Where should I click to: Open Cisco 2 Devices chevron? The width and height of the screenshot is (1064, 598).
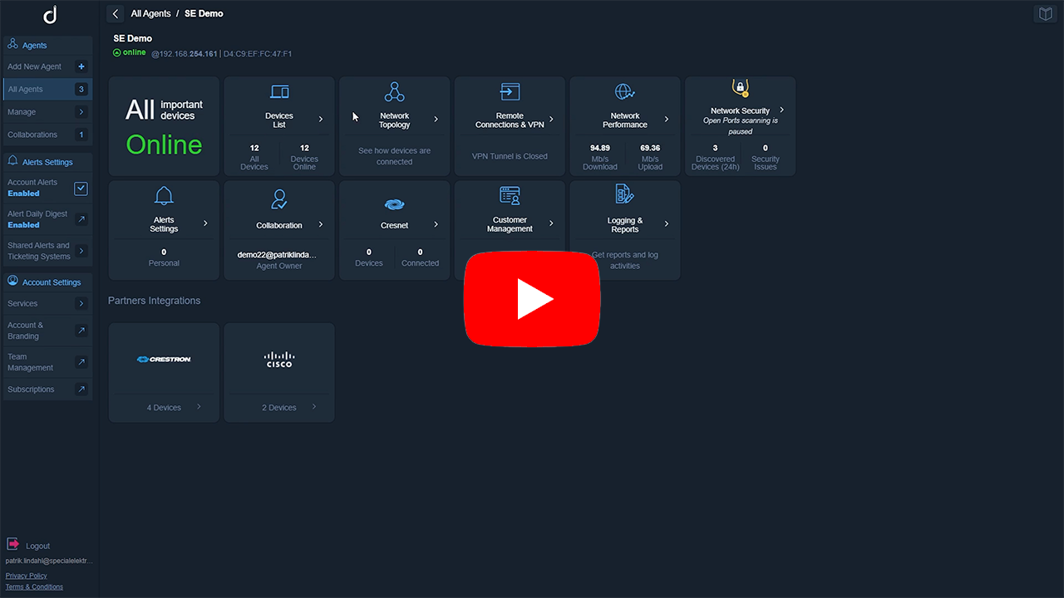pos(314,407)
